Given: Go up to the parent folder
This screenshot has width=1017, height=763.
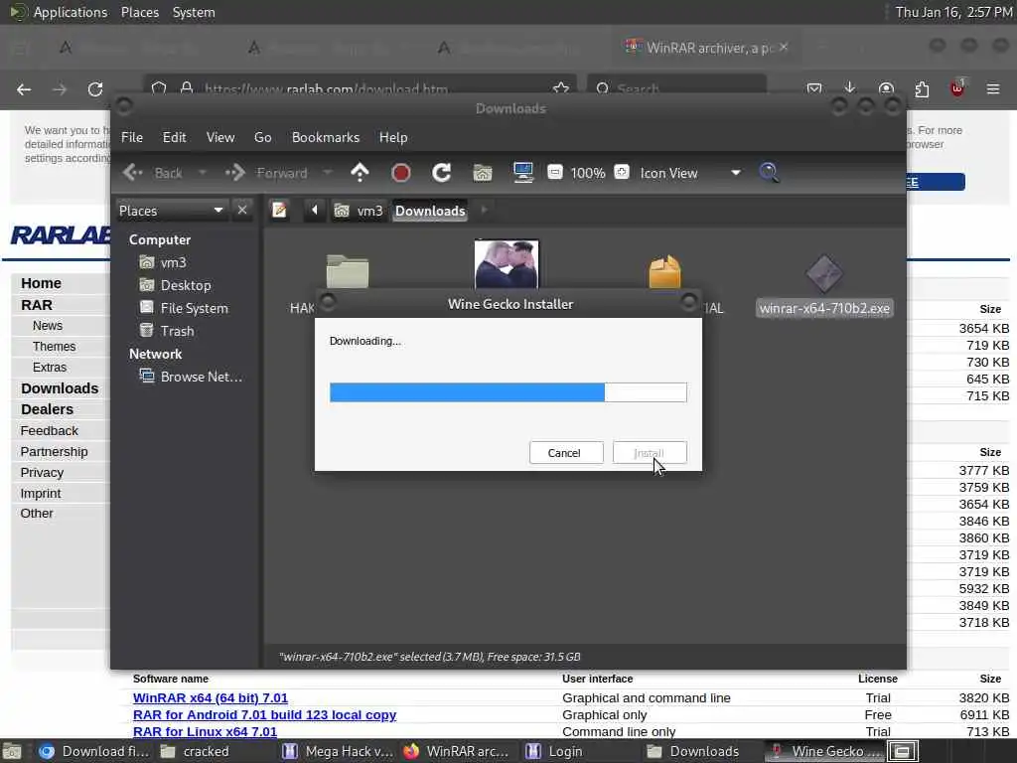Looking at the screenshot, I should [x=360, y=173].
